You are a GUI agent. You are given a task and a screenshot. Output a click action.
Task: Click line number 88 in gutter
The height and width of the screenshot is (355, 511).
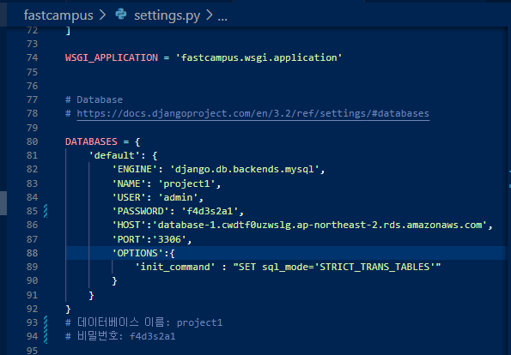32,253
